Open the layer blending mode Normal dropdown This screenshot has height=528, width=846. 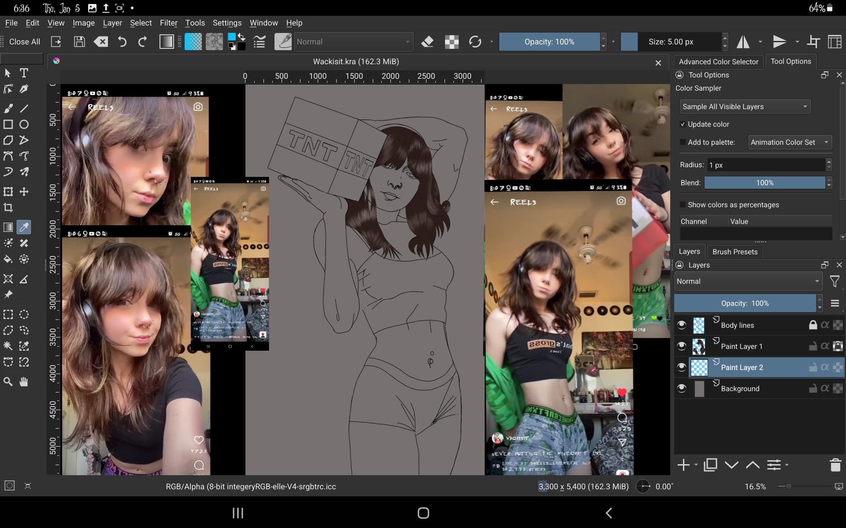point(748,282)
